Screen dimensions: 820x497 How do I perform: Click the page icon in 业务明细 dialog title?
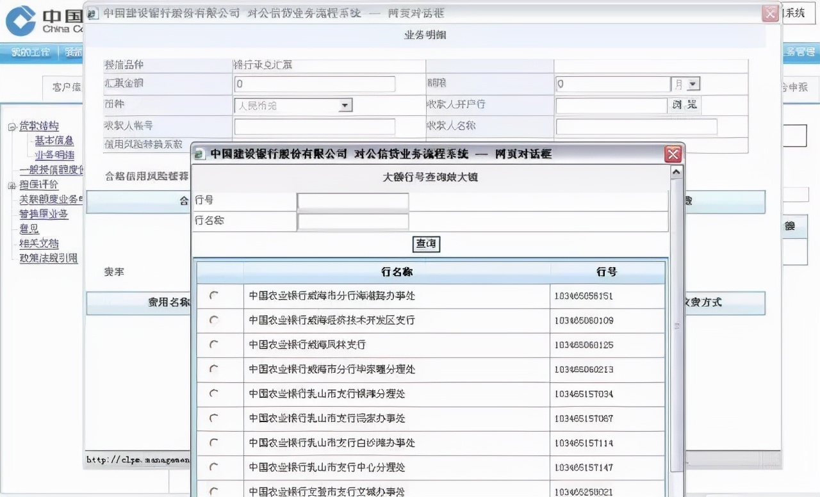93,13
